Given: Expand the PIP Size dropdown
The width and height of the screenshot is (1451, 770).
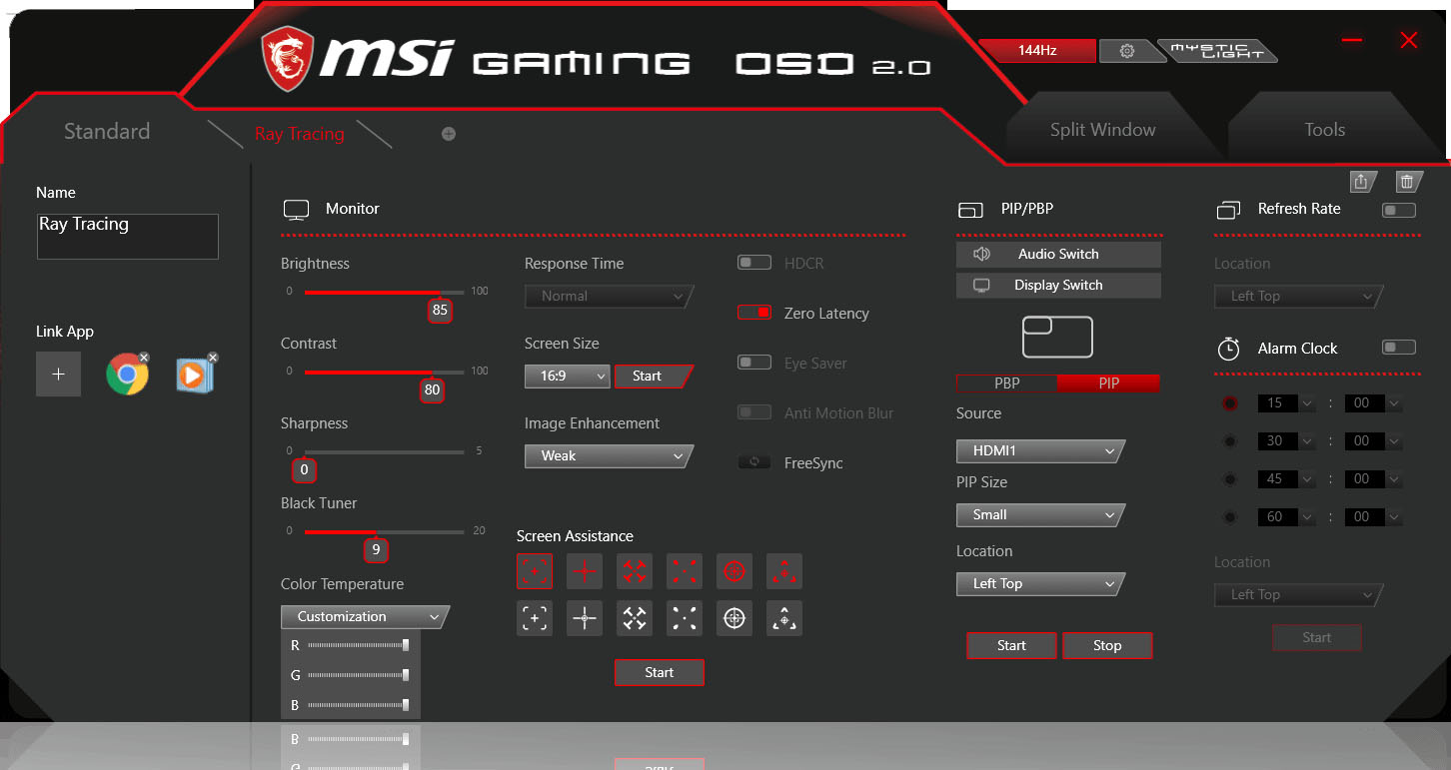Looking at the screenshot, I should (1040, 514).
